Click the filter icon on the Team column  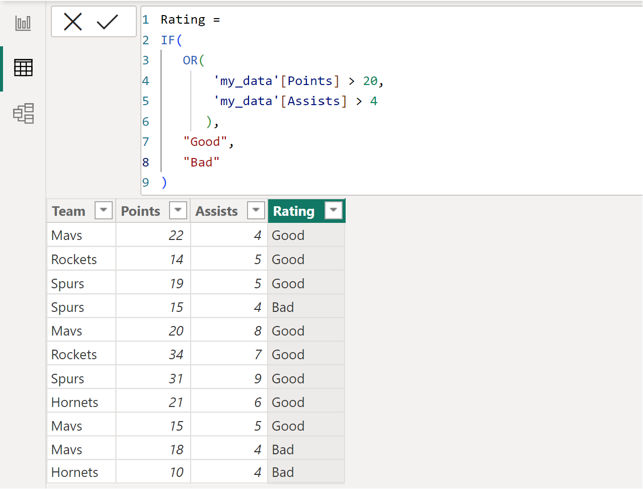103,210
